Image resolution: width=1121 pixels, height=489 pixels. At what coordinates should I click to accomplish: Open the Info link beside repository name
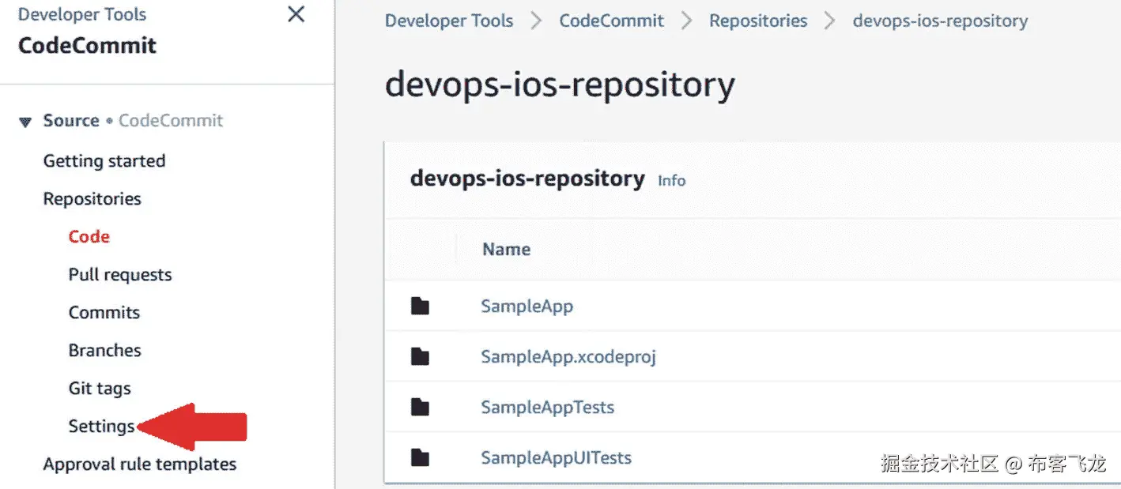pos(672,181)
